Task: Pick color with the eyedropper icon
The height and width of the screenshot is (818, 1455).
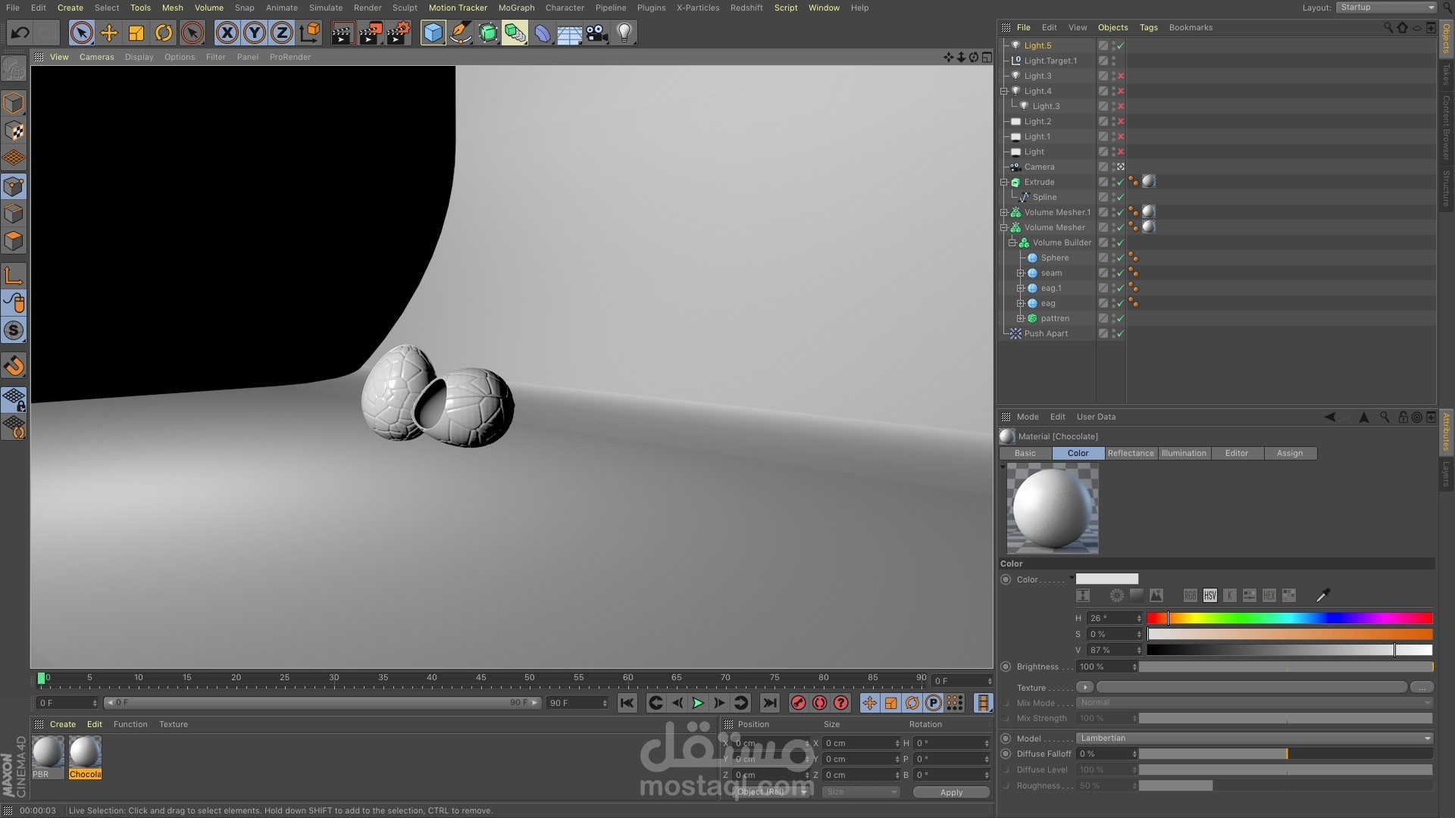Action: pos(1323,595)
